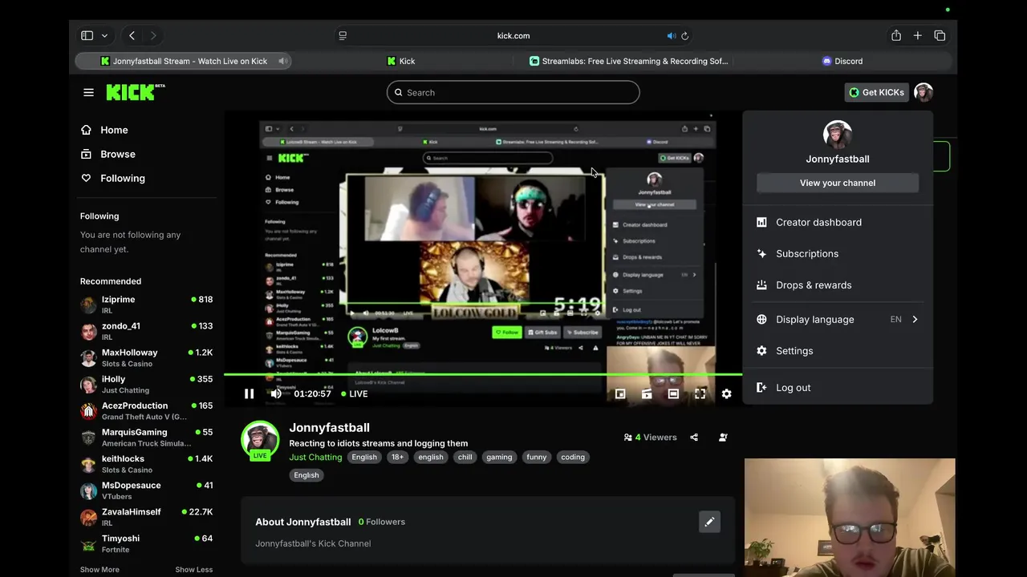Screen dimensions: 1027x577
Task: Click the Just Chatting category link
Action: click(x=315, y=457)
